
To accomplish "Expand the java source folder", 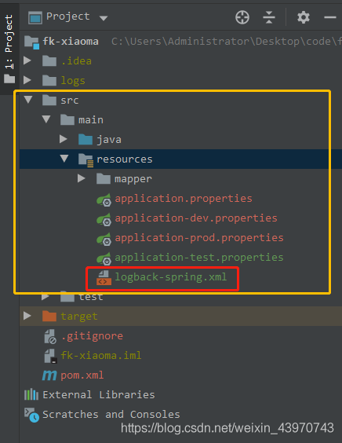I will coord(64,139).
